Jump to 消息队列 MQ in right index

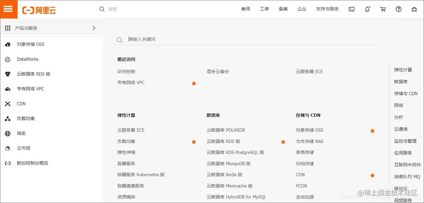[407, 177]
